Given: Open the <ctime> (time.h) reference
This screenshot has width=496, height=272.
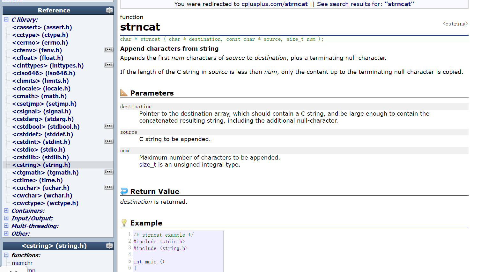Looking at the screenshot, I should [37, 180].
